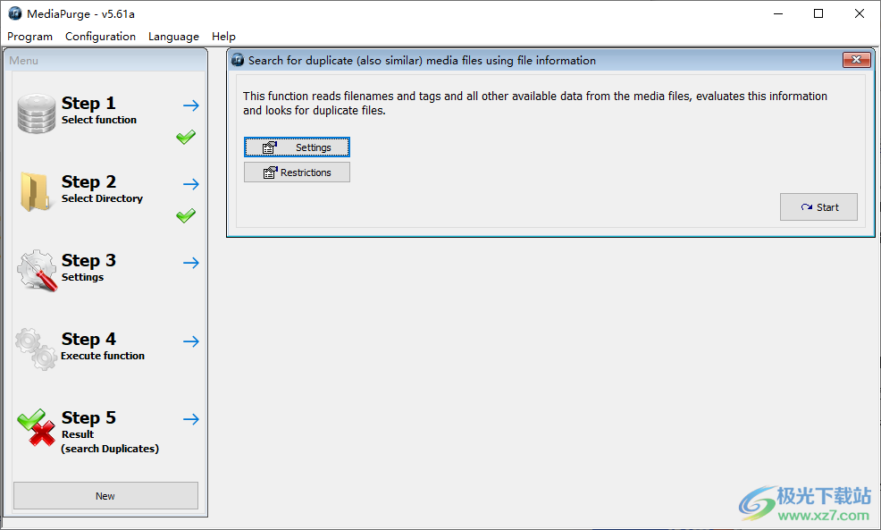The height and width of the screenshot is (530, 881).
Task: Click the Step 3 gear and screwdriver icon
Action: (x=37, y=270)
